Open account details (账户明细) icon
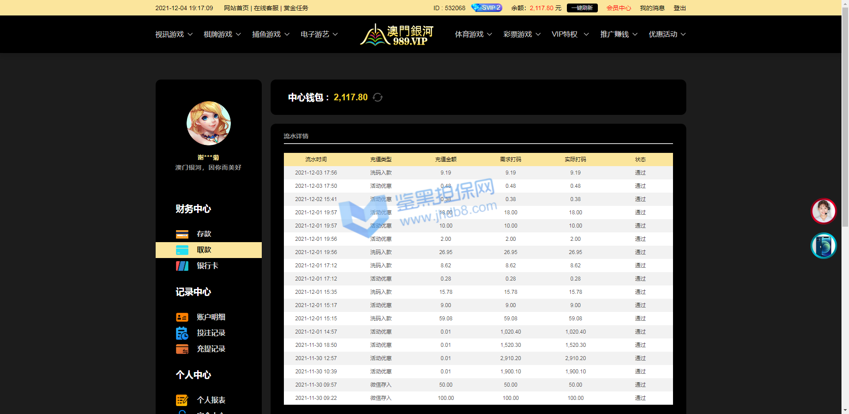 [x=182, y=317]
